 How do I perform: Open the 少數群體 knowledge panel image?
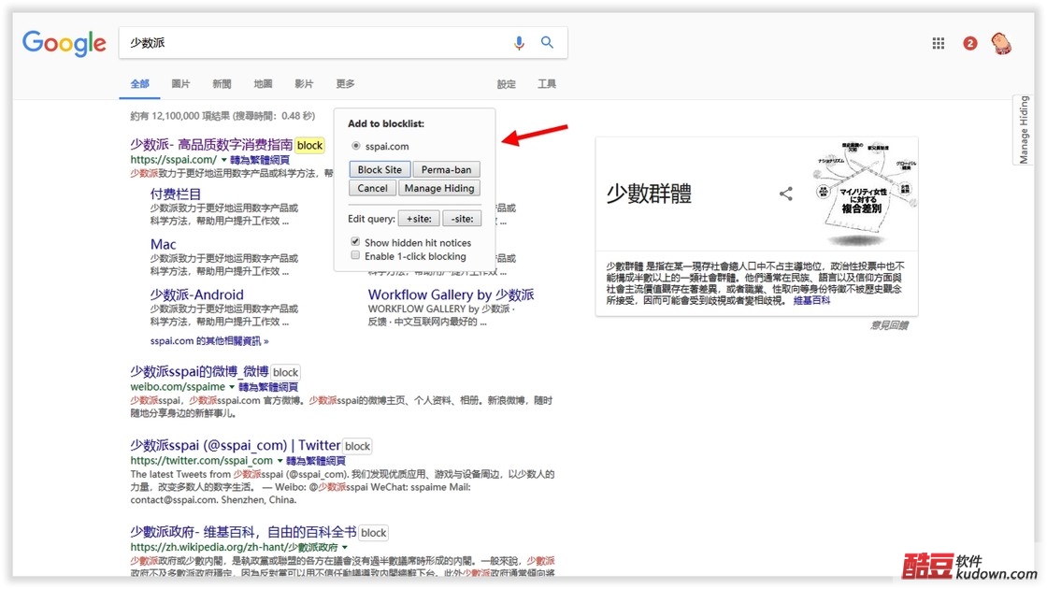point(864,193)
